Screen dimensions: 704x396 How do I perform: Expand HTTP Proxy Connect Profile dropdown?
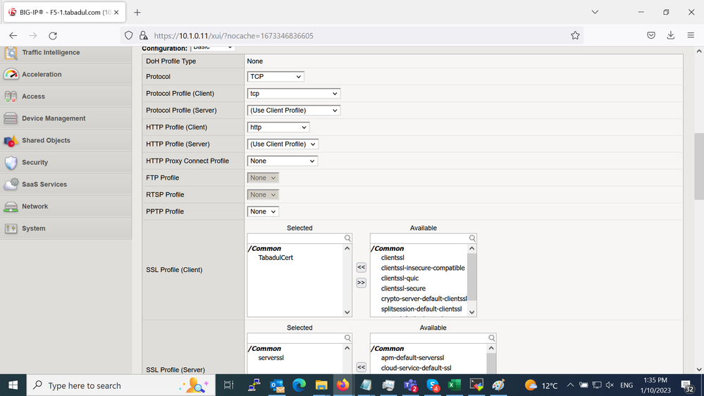[x=283, y=161]
